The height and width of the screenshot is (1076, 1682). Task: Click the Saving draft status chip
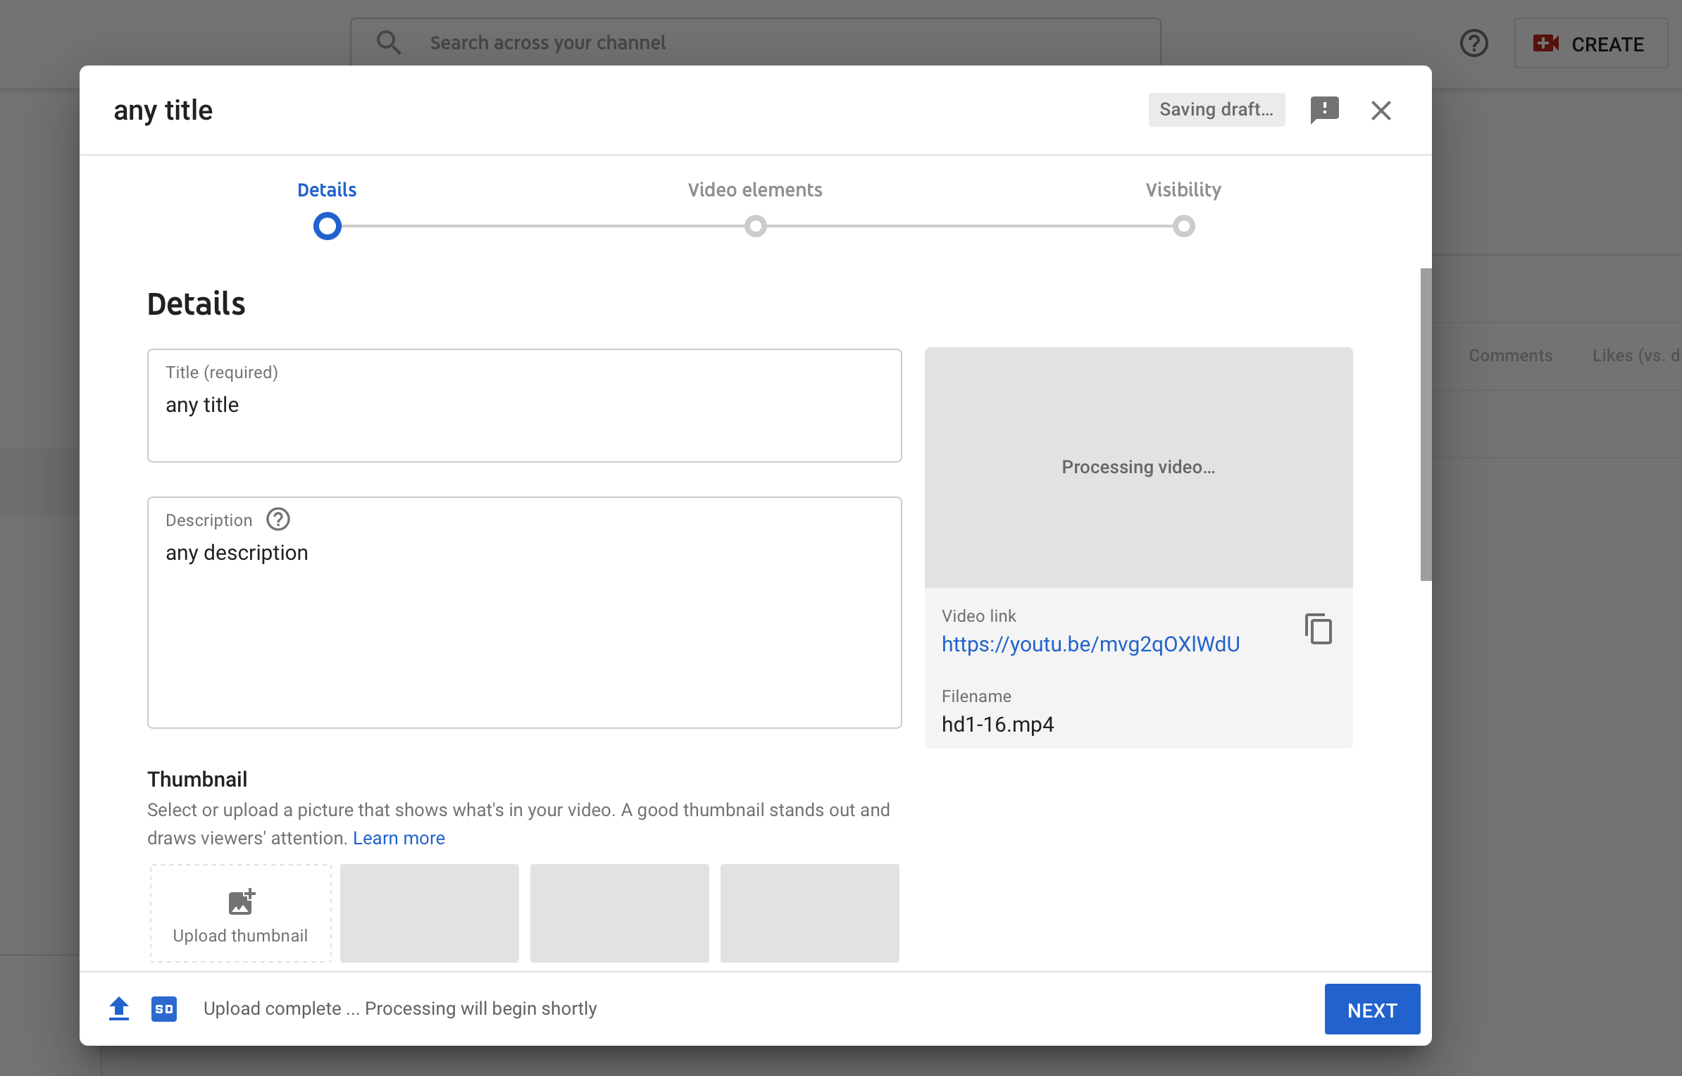click(x=1216, y=110)
